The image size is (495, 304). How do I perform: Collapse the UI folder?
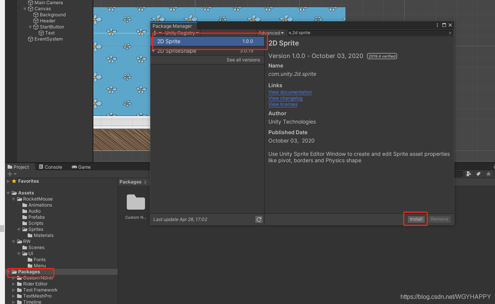point(19,254)
